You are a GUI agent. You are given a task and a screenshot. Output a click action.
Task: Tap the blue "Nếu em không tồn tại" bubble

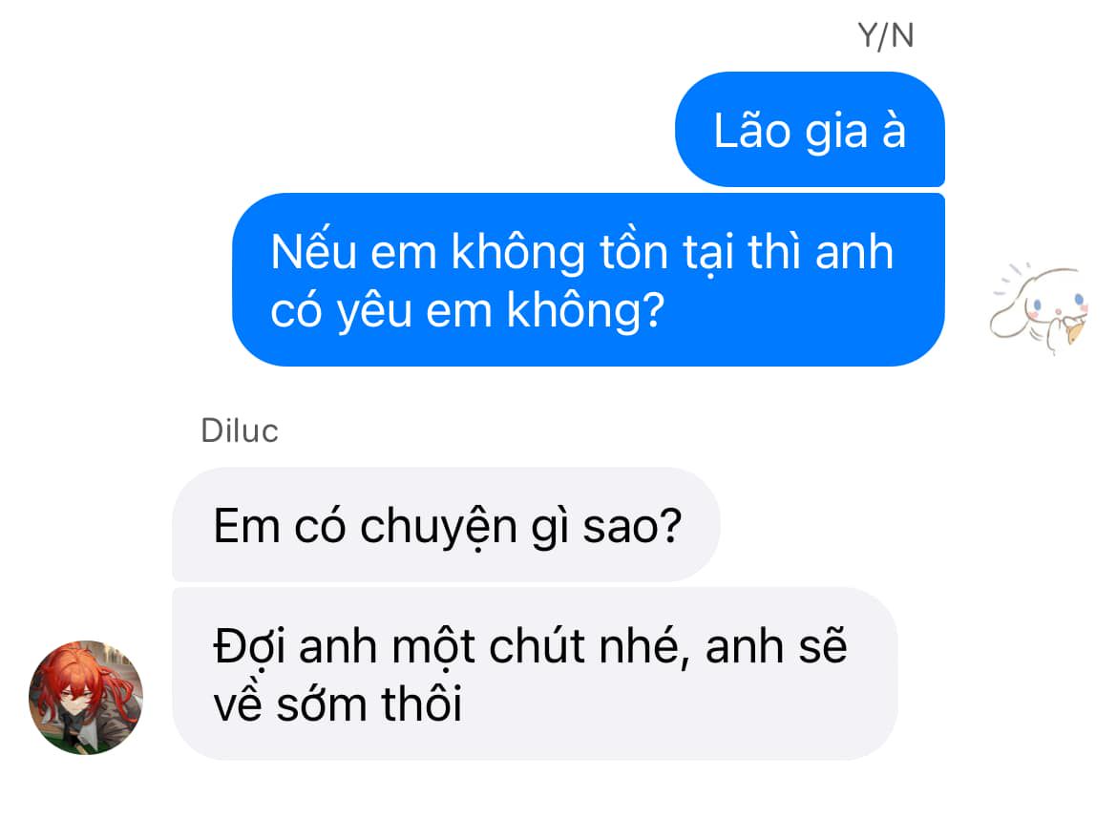pos(588,280)
